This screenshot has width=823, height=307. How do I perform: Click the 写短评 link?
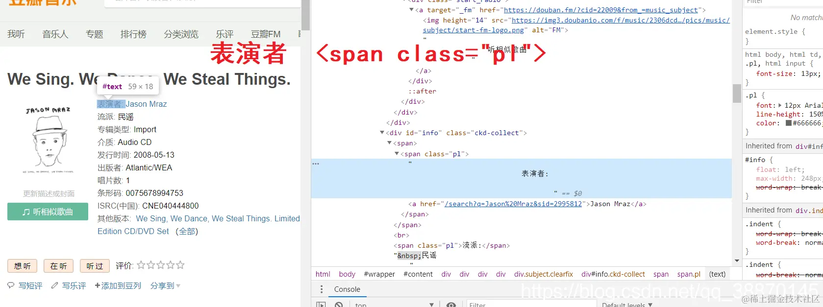pos(30,285)
